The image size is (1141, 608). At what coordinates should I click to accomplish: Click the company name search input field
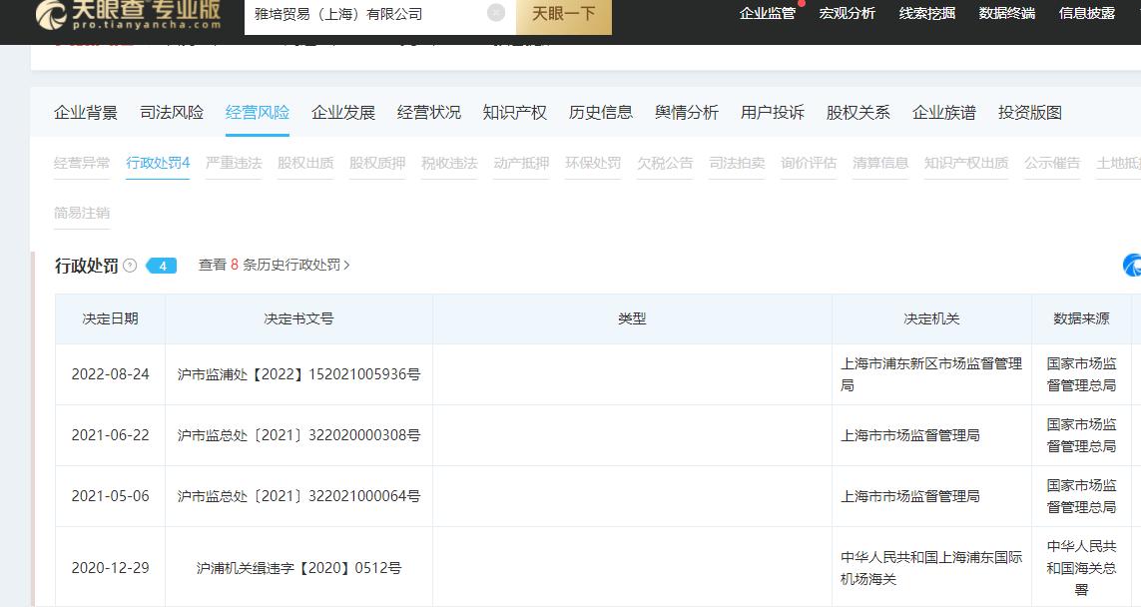click(x=359, y=14)
